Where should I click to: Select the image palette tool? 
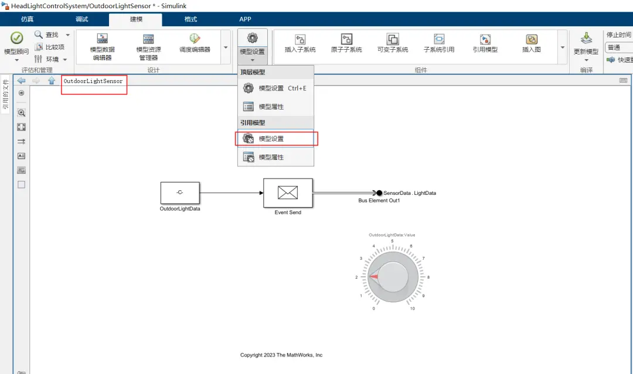pyautogui.click(x=22, y=170)
